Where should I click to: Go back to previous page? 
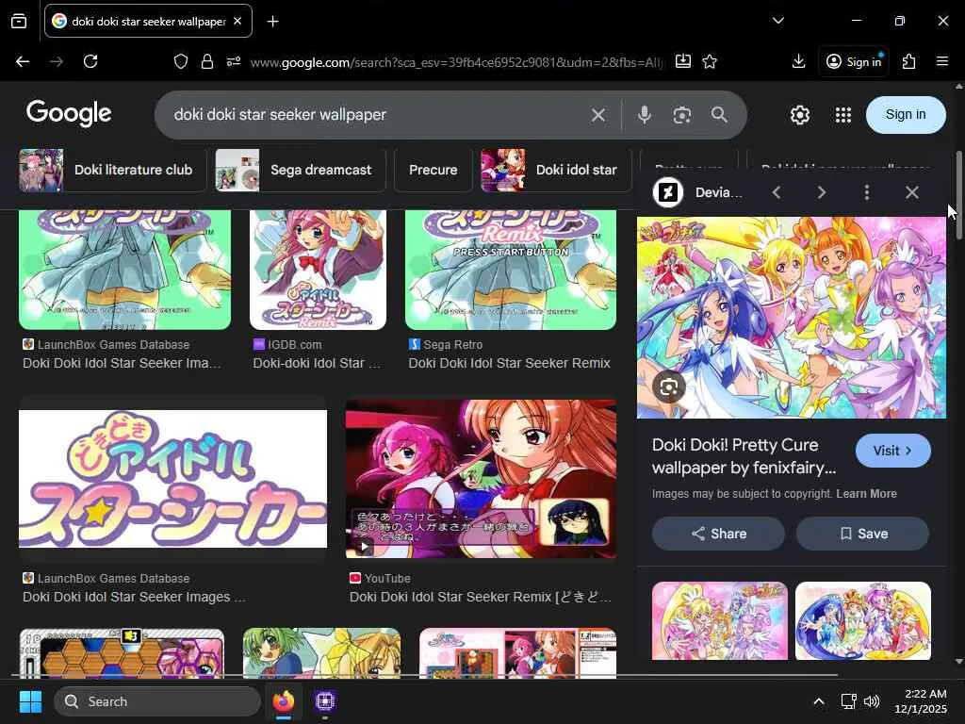click(x=23, y=61)
